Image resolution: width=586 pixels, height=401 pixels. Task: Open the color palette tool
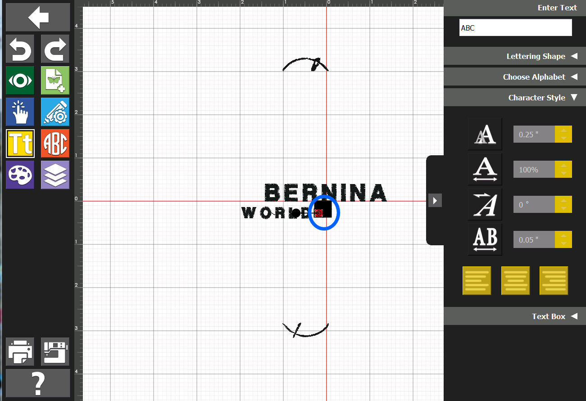point(20,175)
